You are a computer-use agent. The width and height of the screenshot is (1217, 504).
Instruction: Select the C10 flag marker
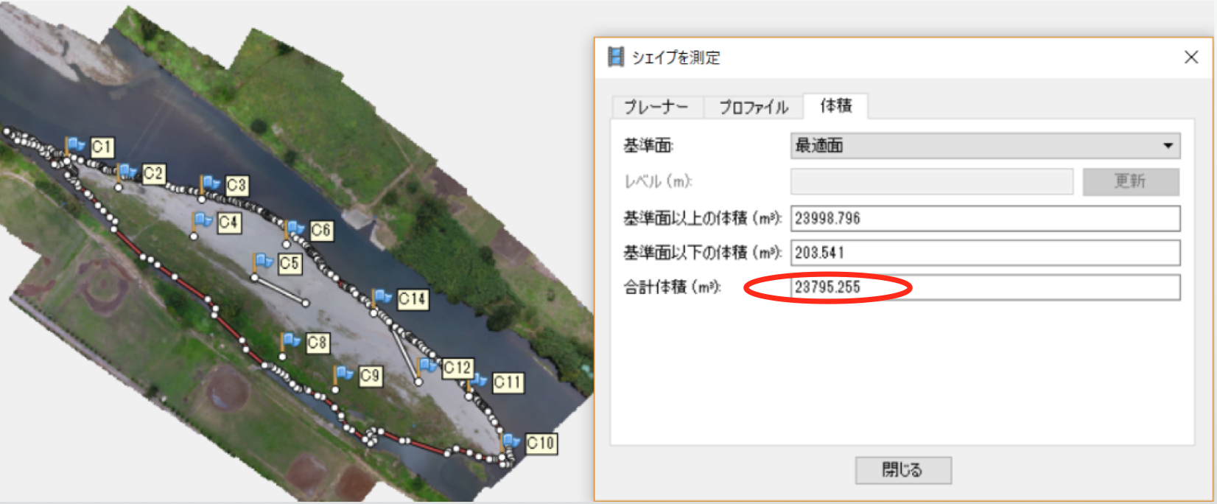tap(511, 441)
